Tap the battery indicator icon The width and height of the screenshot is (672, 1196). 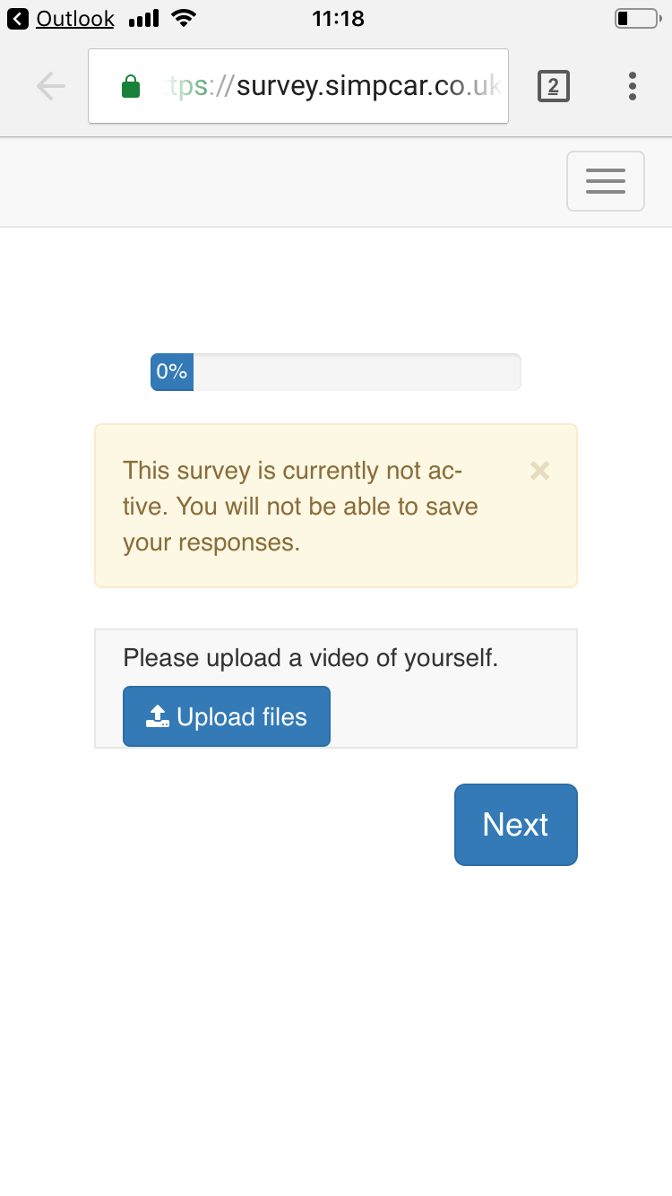pos(637,19)
